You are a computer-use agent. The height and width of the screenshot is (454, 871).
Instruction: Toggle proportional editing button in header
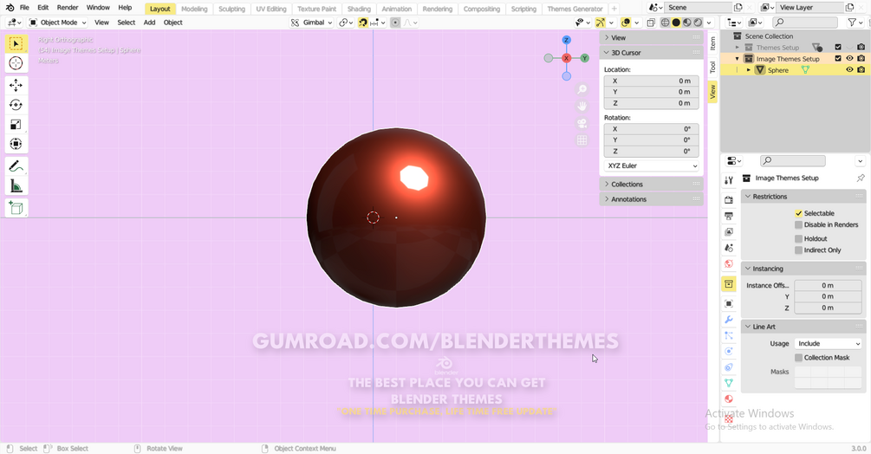[x=395, y=23]
